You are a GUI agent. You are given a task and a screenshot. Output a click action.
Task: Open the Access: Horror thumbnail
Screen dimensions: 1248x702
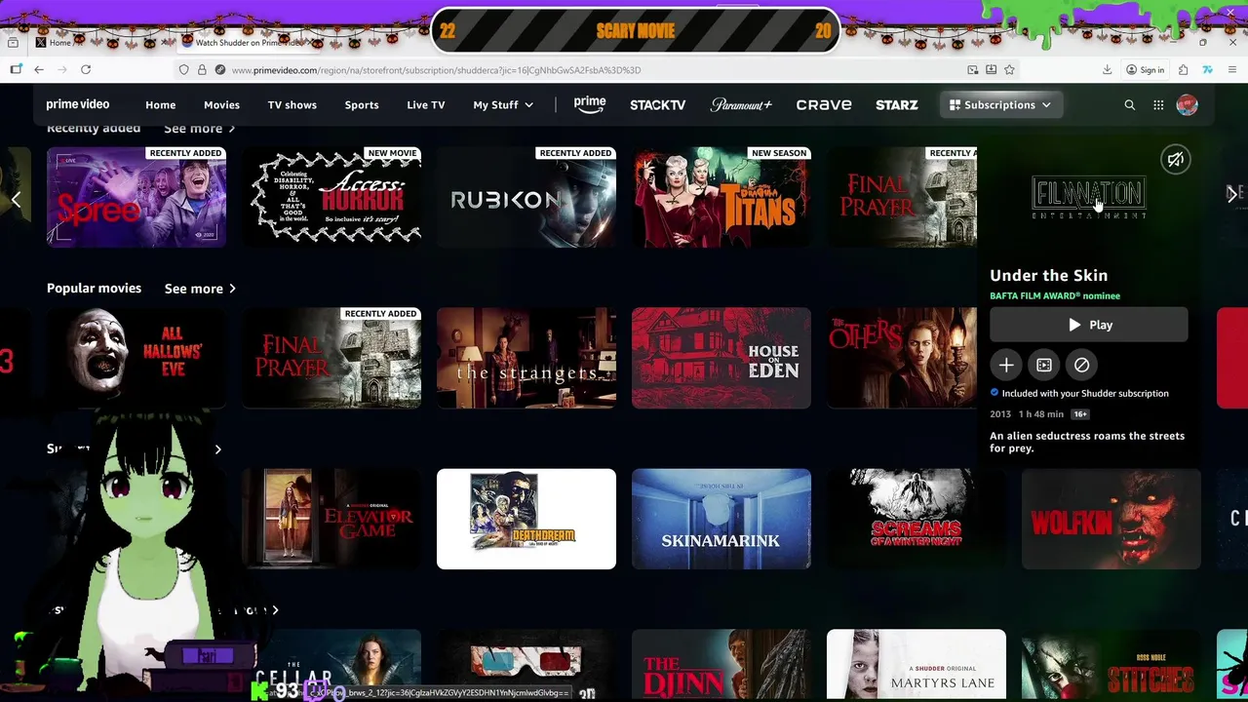pyautogui.click(x=331, y=197)
